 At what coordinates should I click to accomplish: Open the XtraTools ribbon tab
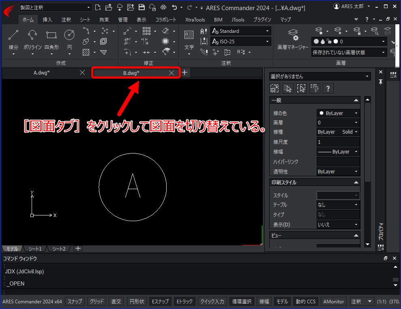[x=195, y=19]
